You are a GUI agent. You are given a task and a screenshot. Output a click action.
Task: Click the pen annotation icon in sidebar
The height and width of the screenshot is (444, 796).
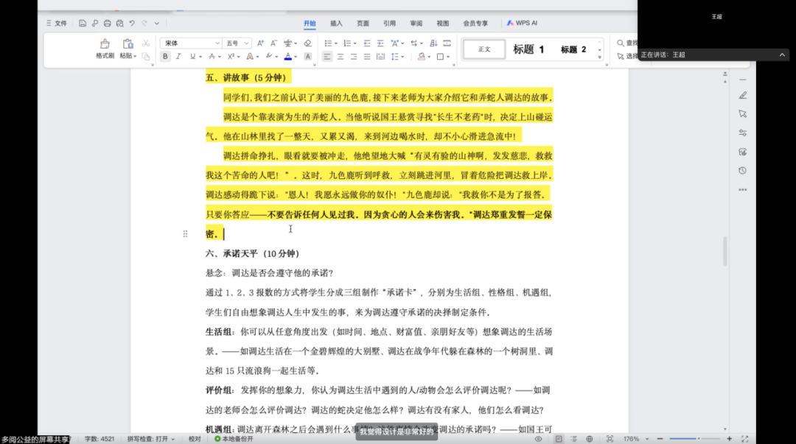(743, 96)
